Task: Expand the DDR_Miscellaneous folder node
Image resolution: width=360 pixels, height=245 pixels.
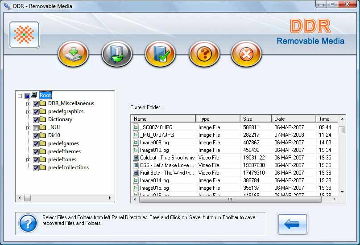Action: [x=28, y=104]
